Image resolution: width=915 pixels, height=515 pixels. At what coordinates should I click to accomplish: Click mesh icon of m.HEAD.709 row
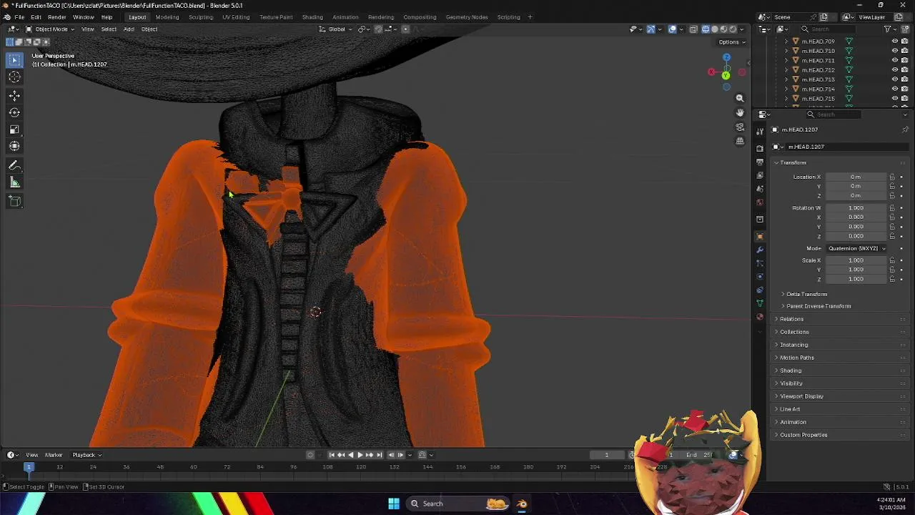[x=849, y=41]
